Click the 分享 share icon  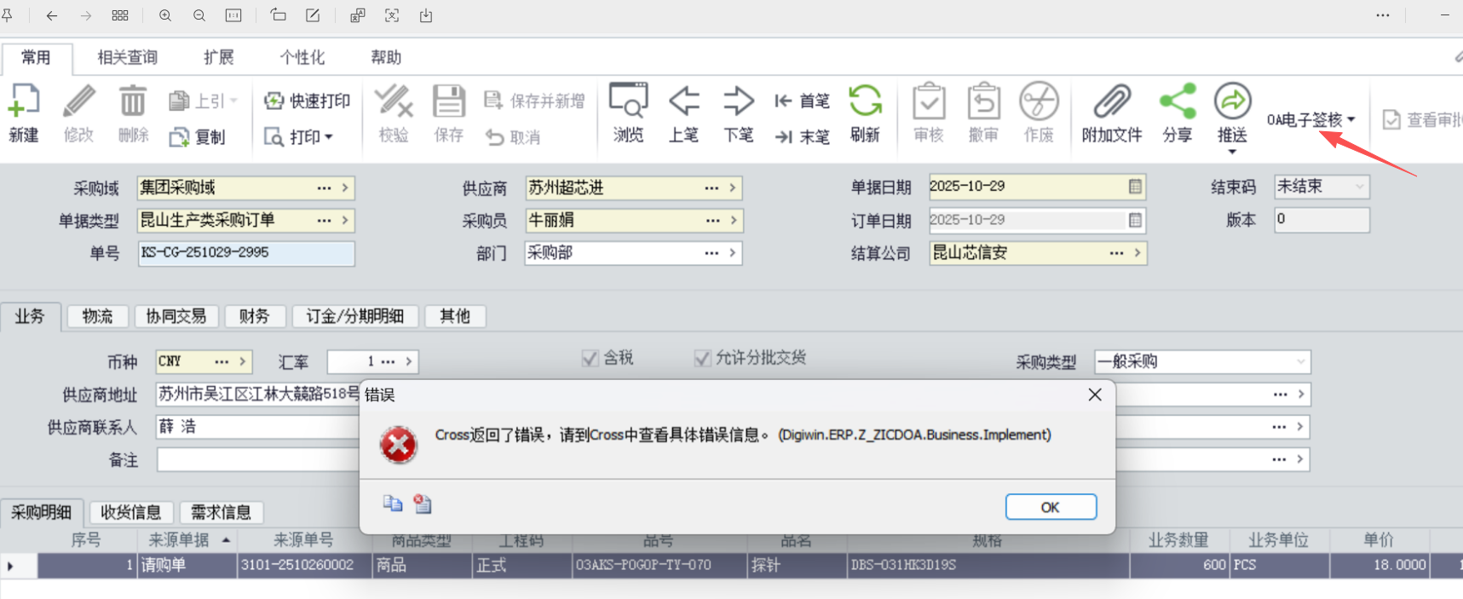[x=1178, y=102]
